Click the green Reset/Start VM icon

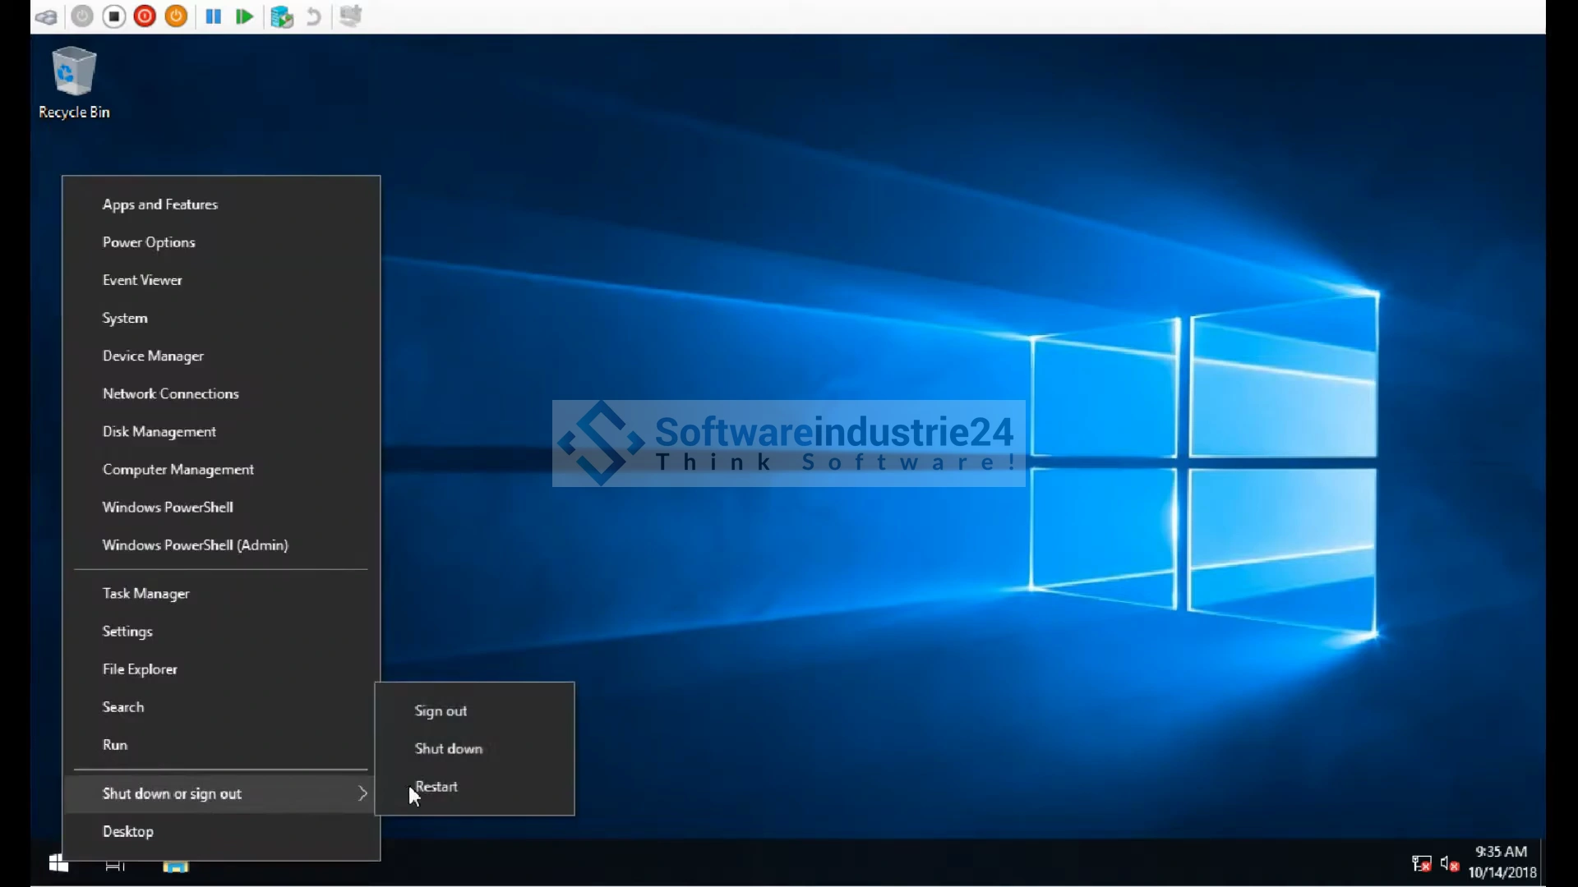pos(244,16)
